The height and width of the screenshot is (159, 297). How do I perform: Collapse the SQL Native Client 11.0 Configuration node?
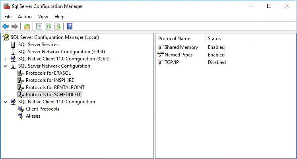pyautogui.click(x=6, y=102)
